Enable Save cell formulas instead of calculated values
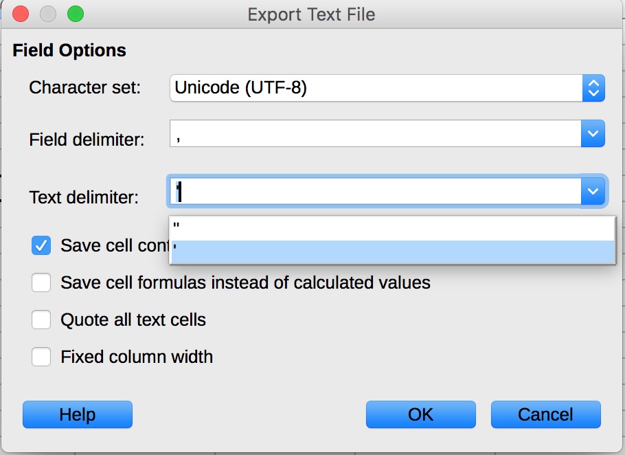Image resolution: width=625 pixels, height=455 pixels. pos(40,282)
